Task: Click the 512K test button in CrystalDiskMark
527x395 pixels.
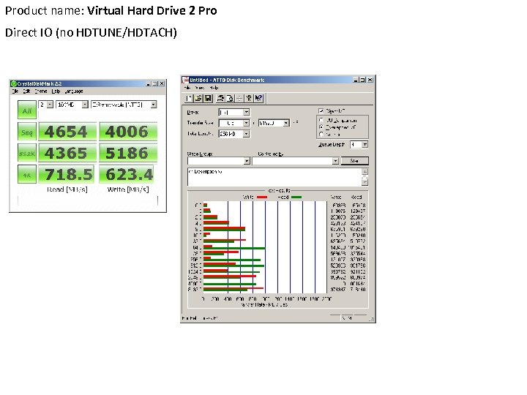Action: click(x=27, y=153)
